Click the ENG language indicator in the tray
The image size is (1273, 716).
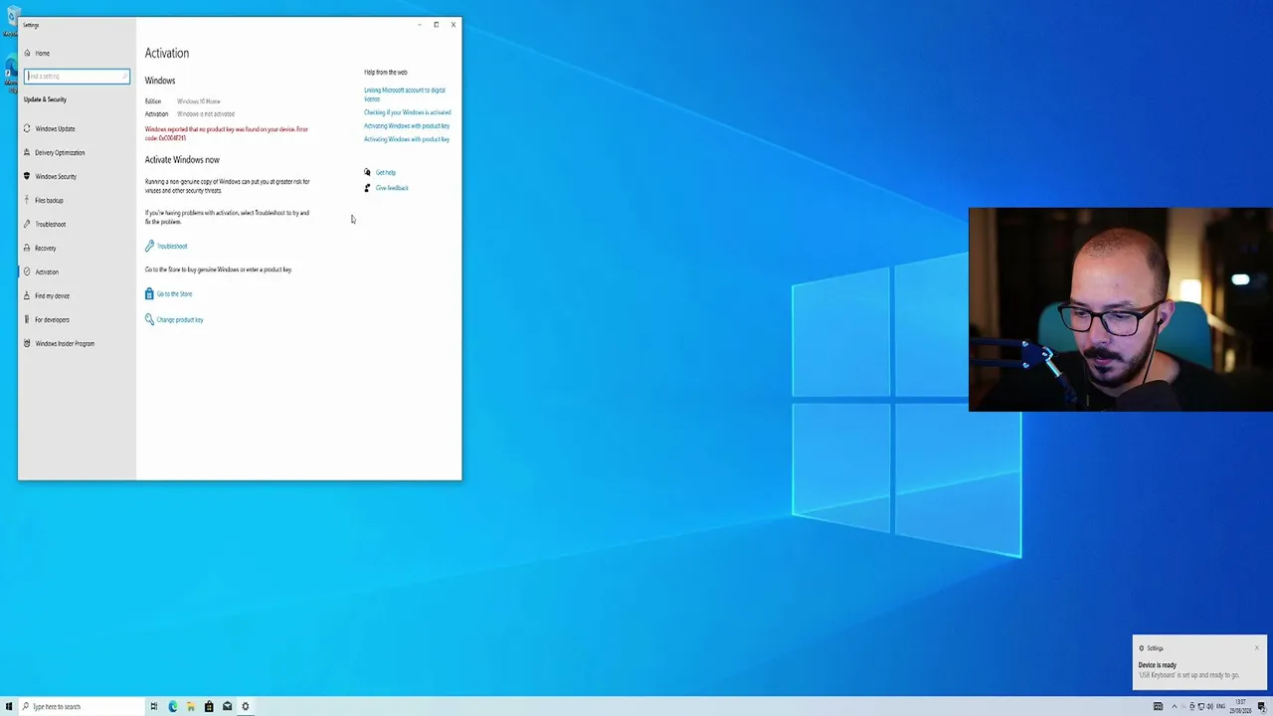pos(1221,707)
